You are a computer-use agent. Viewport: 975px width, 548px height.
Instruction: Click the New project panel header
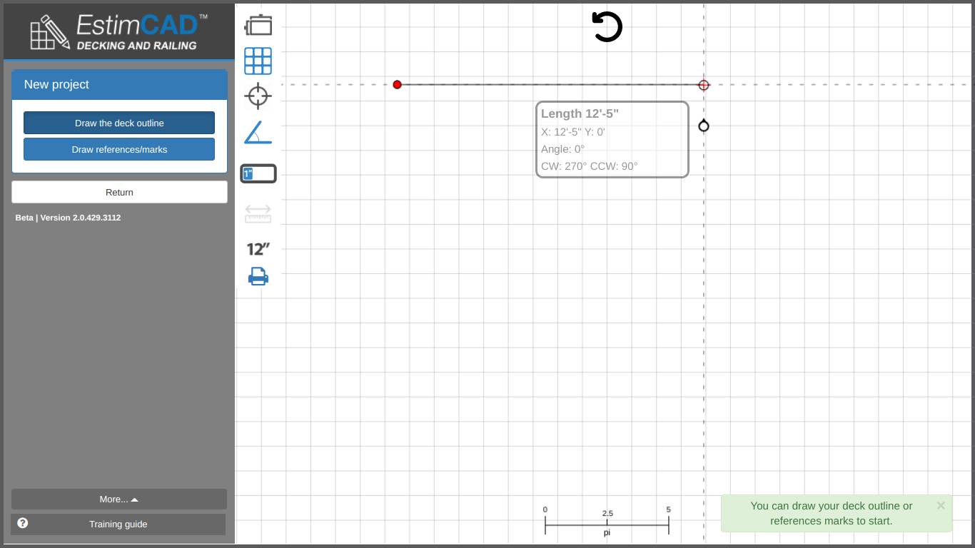click(x=119, y=84)
